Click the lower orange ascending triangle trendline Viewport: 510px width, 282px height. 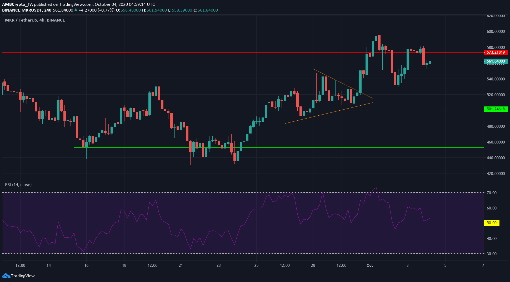[329, 113]
